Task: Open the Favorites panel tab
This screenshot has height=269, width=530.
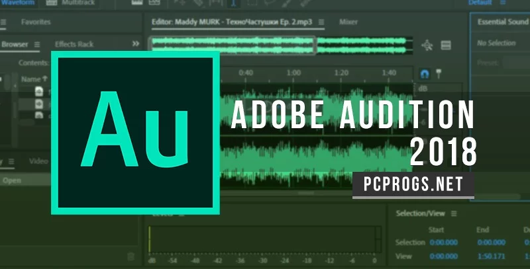Action: pos(36,22)
